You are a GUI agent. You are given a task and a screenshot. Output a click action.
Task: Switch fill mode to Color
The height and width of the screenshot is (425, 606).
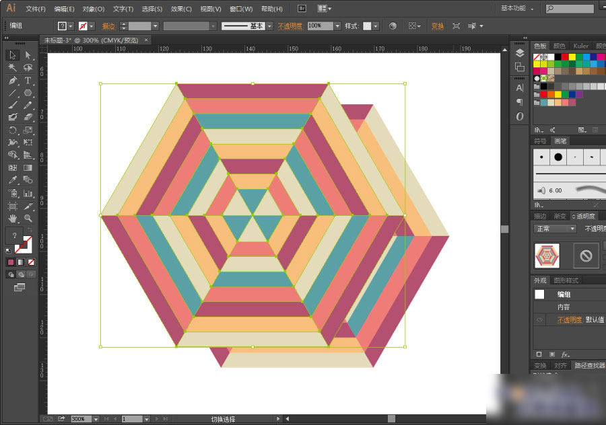[10, 262]
